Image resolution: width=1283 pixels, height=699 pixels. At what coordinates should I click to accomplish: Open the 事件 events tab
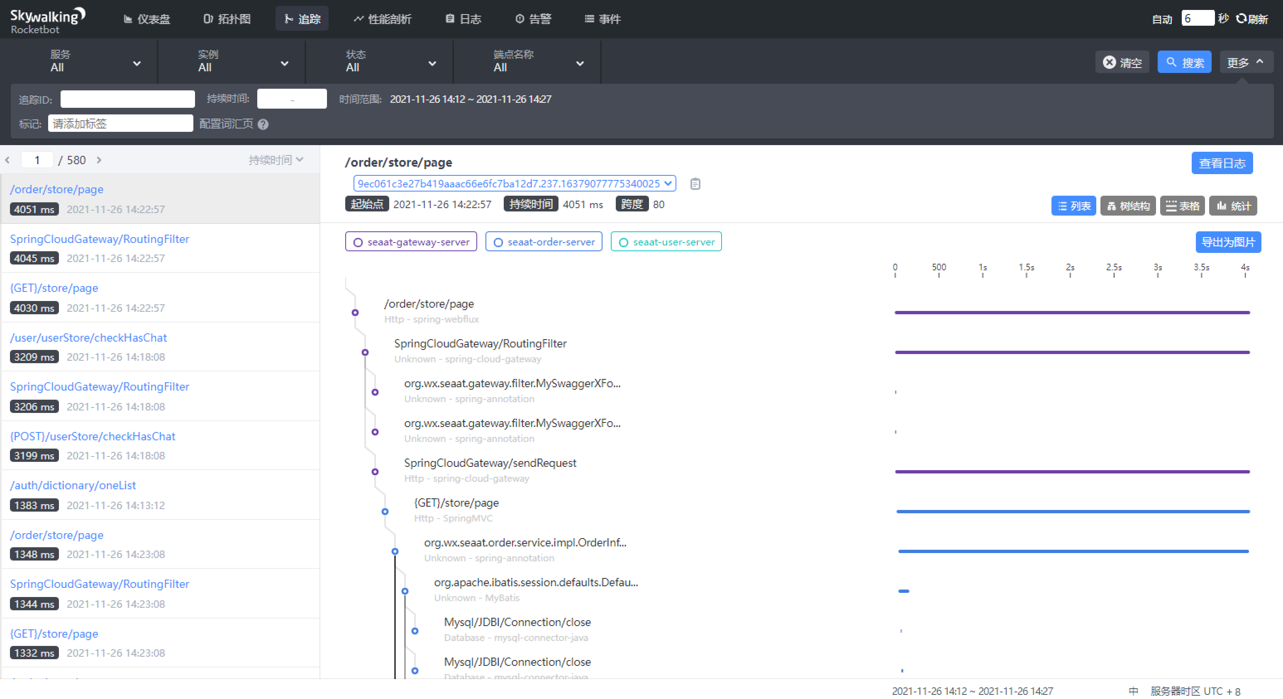pos(602,19)
